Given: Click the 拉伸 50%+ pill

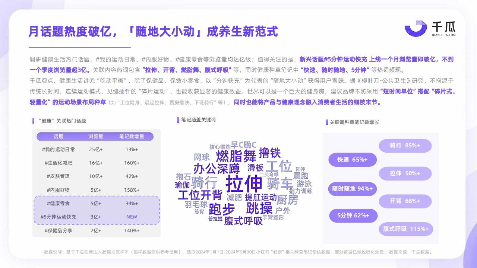Looking at the screenshot, I should point(405,173).
